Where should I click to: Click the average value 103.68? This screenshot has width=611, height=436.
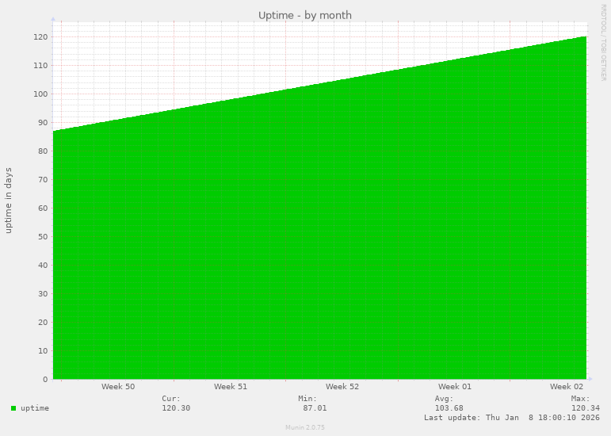coord(449,408)
